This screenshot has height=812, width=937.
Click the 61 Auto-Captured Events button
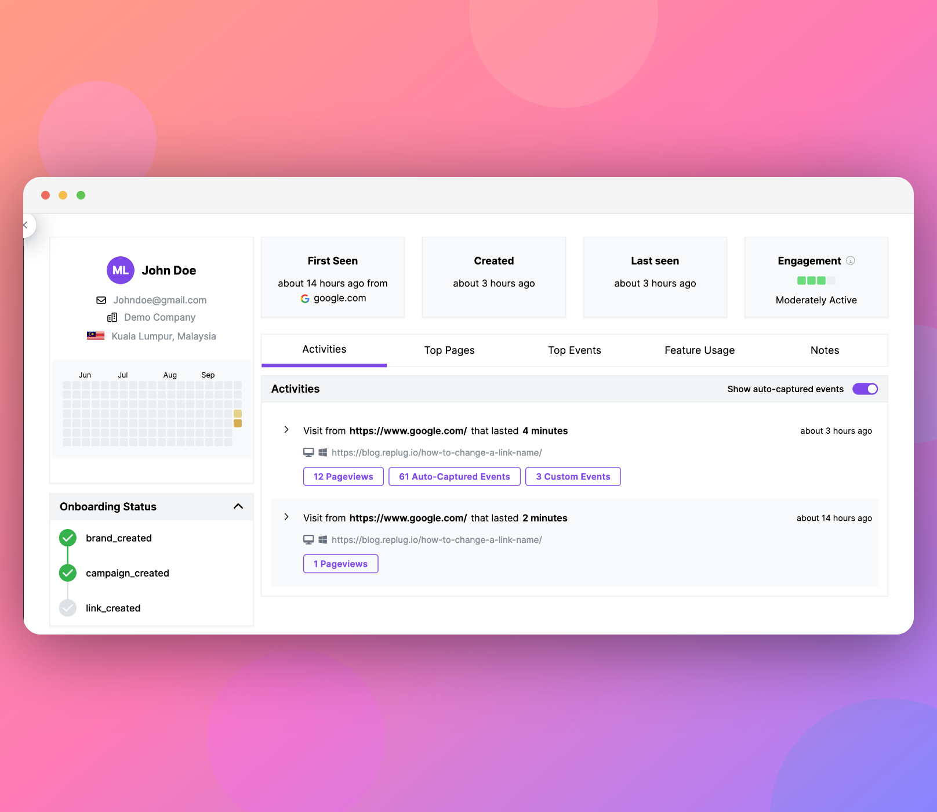[x=455, y=477]
